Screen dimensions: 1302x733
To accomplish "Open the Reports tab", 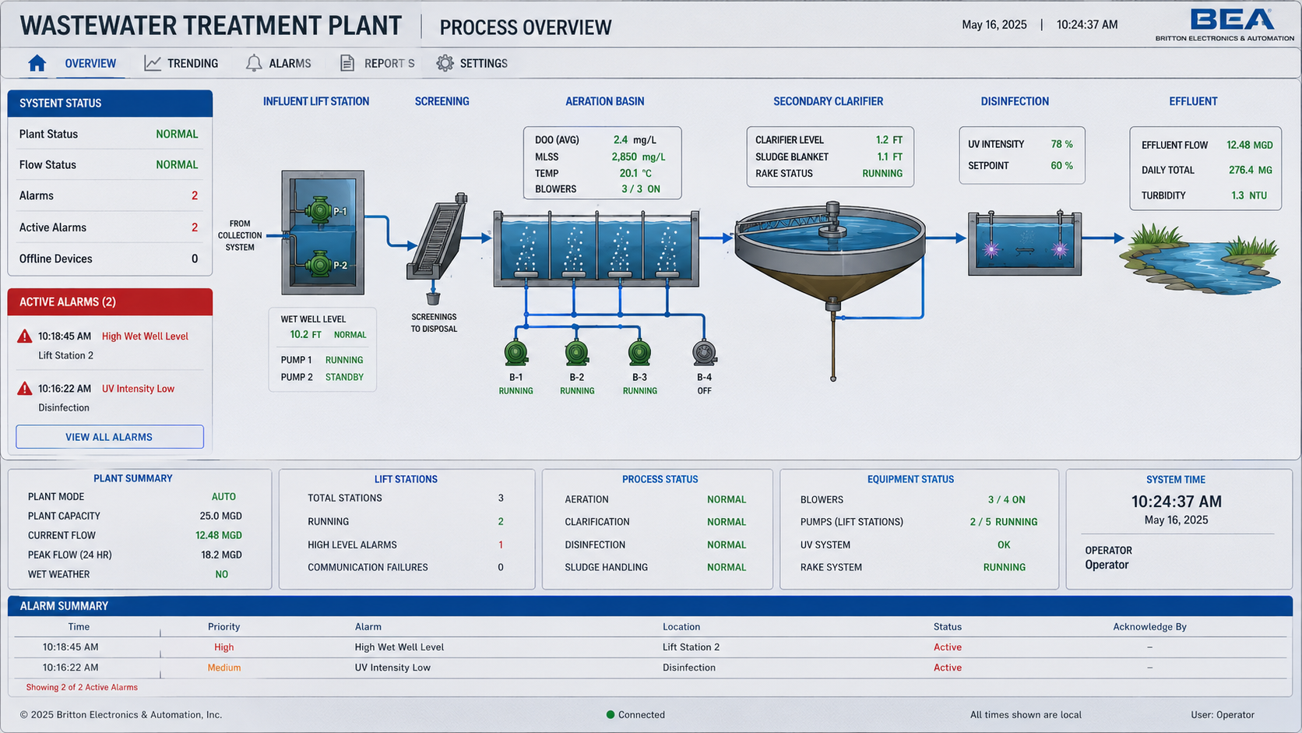I will coord(389,63).
